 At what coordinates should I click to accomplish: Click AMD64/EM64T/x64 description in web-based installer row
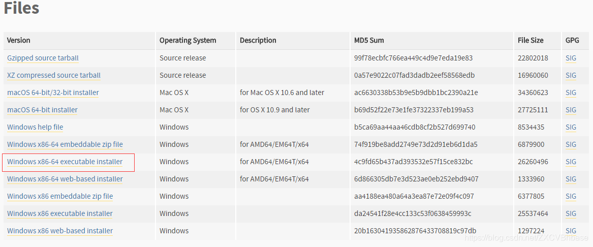tap(274, 179)
